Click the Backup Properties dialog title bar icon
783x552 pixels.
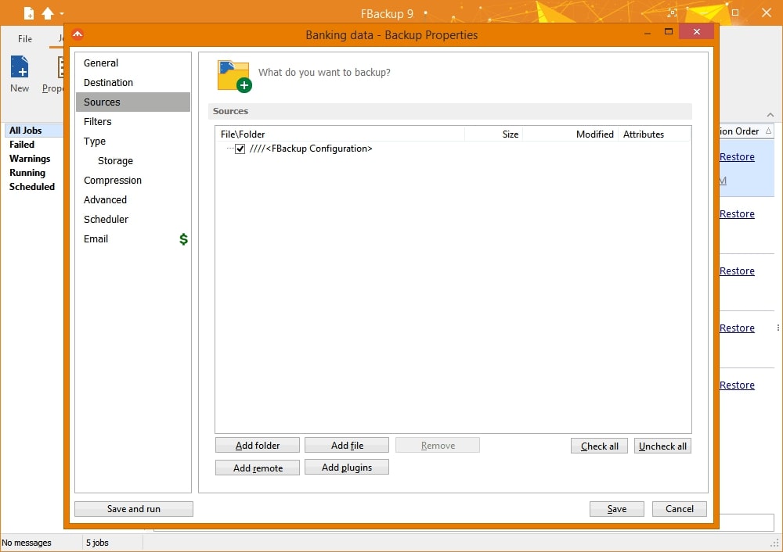[78, 34]
